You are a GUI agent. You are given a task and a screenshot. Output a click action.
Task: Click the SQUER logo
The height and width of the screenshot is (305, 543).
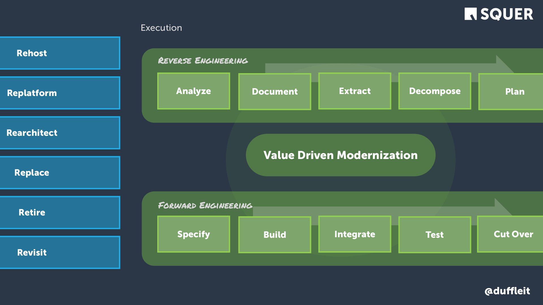[499, 14]
